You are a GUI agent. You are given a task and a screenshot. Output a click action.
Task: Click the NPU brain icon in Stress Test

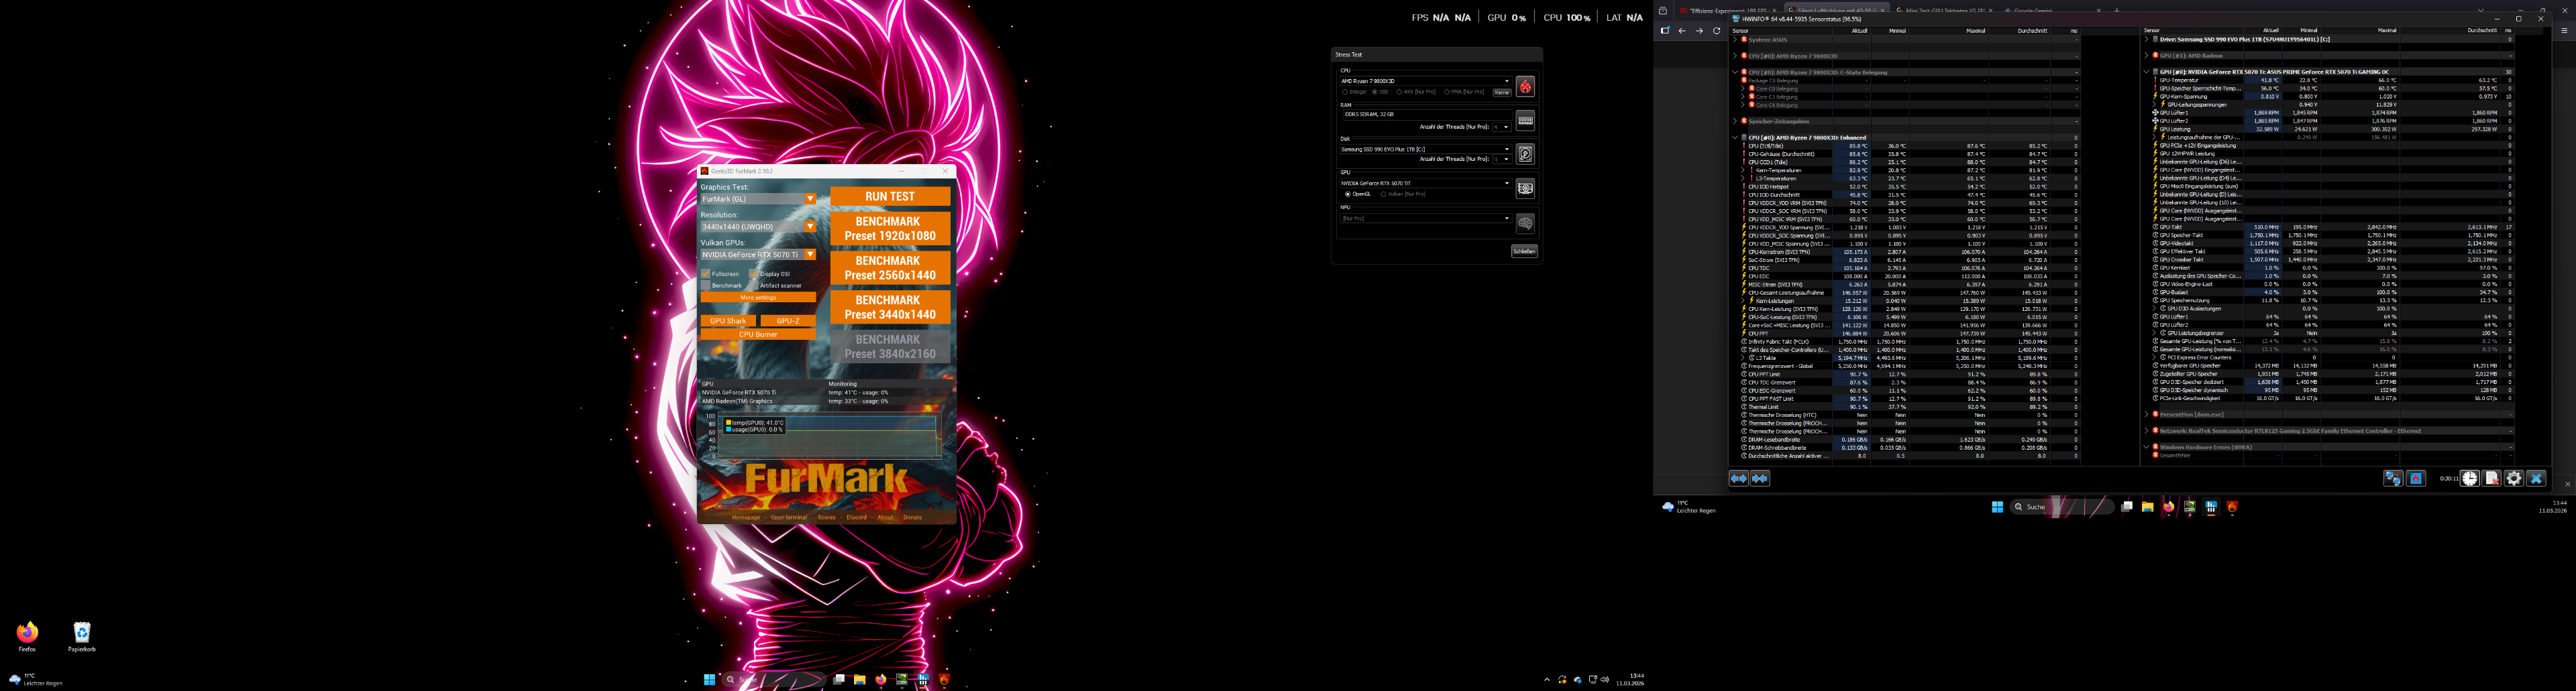coord(1525,224)
